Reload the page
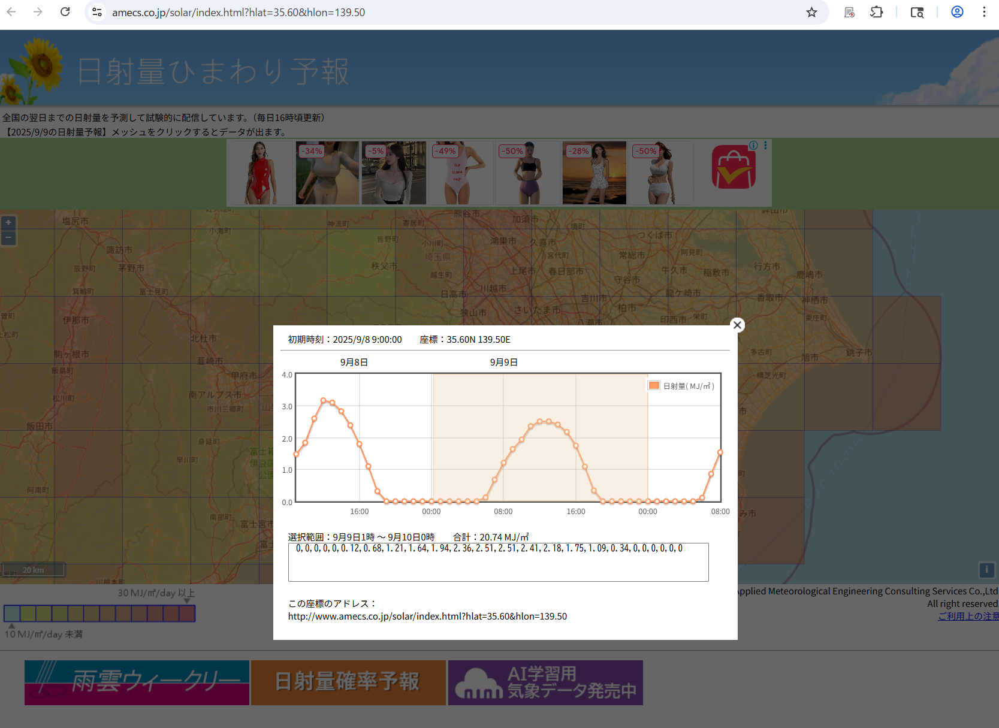 click(65, 12)
